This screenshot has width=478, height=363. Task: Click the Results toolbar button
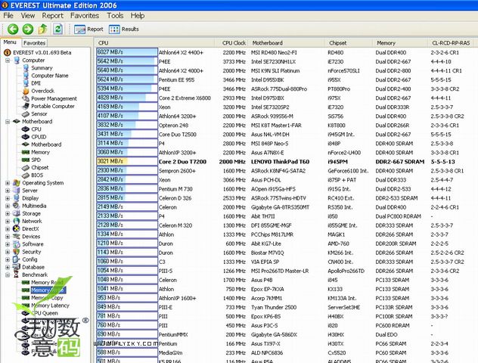tap(124, 29)
